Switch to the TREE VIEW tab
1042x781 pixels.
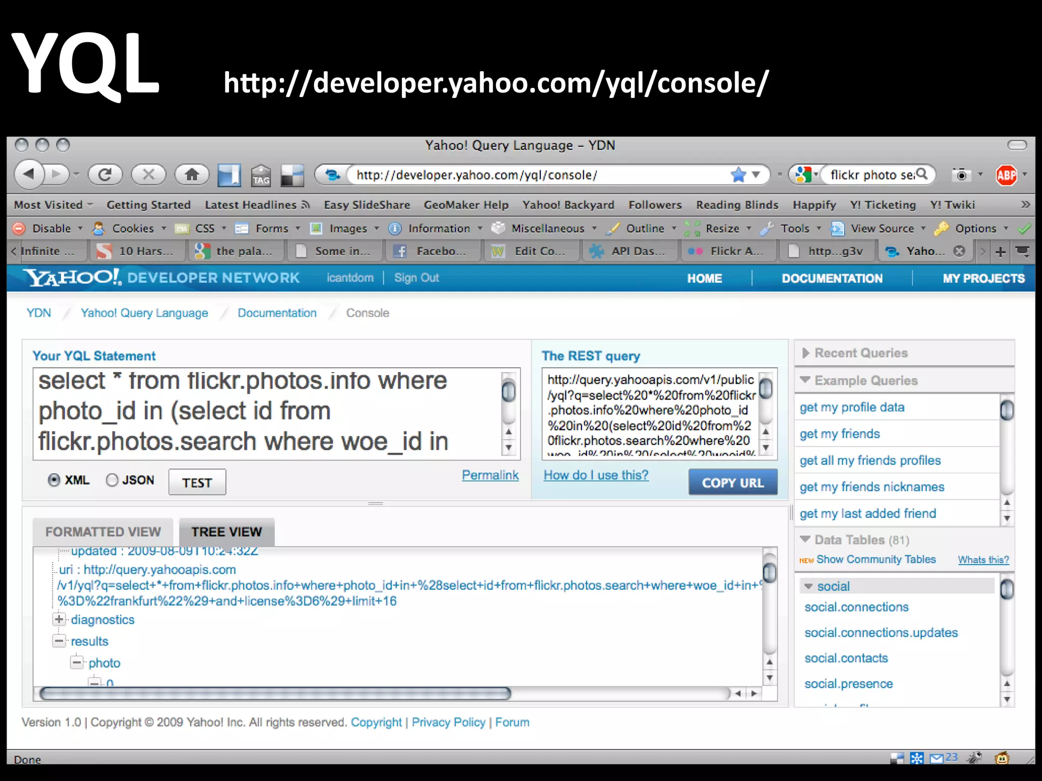pyautogui.click(x=226, y=532)
